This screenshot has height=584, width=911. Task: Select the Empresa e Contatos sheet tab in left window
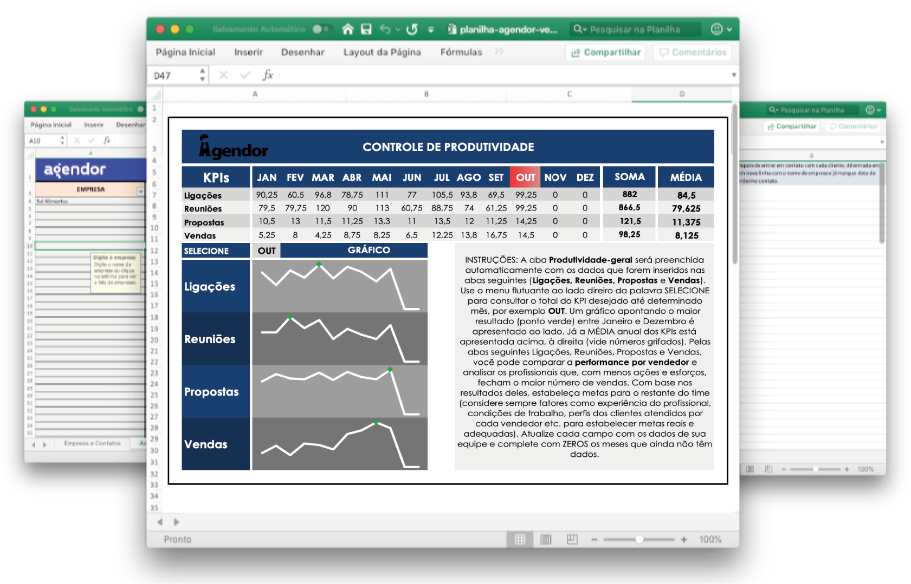tap(93, 443)
